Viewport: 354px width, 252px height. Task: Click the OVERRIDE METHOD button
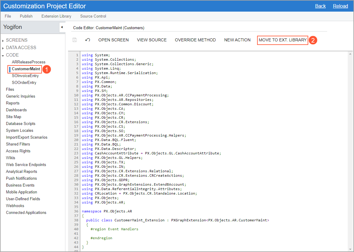[x=195, y=40]
